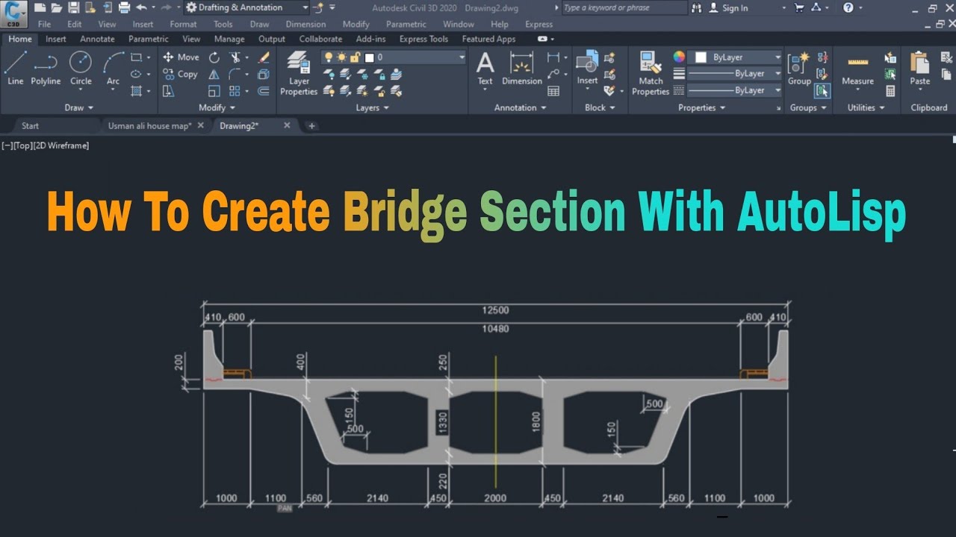Expand the Utilities panel

click(x=866, y=107)
